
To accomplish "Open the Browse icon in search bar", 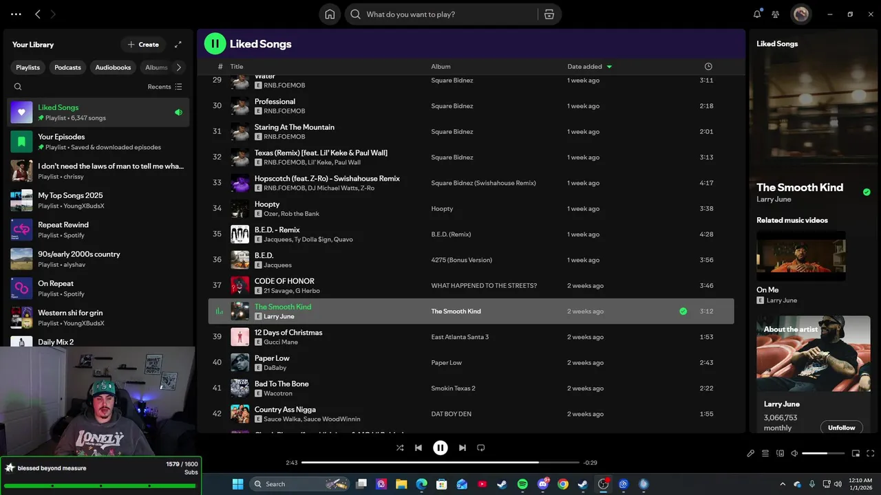I will (x=549, y=14).
